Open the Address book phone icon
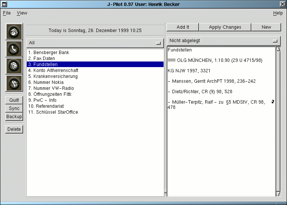 (x=14, y=49)
